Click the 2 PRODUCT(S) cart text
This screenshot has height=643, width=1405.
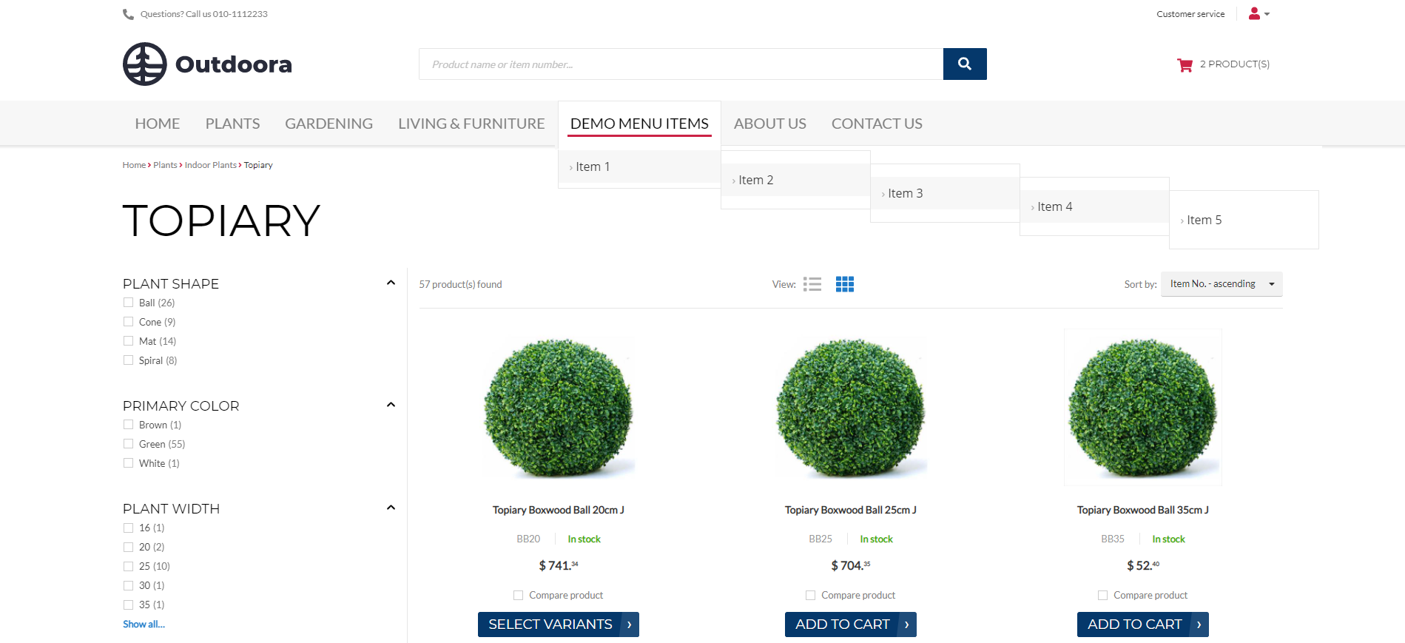[x=1235, y=64]
